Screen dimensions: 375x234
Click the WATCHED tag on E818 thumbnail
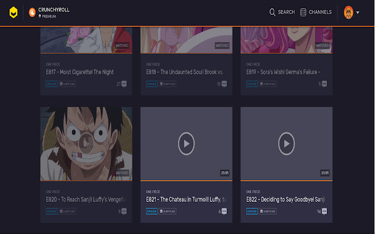(222, 46)
